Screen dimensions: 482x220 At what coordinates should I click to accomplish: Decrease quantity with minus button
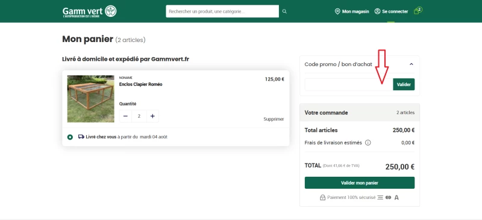coord(125,116)
